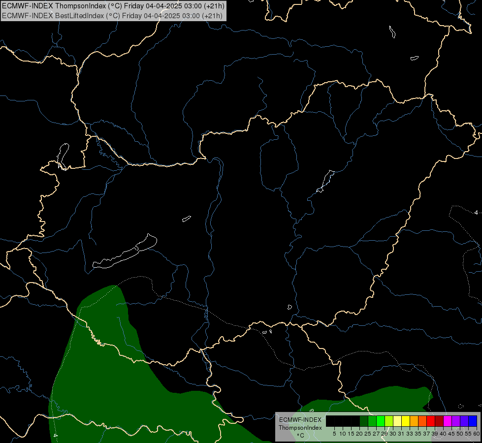Viewport: 482px width, 443px height.
Task: Click the pure yellow 31–33 legend swatch
Action: coord(406,421)
